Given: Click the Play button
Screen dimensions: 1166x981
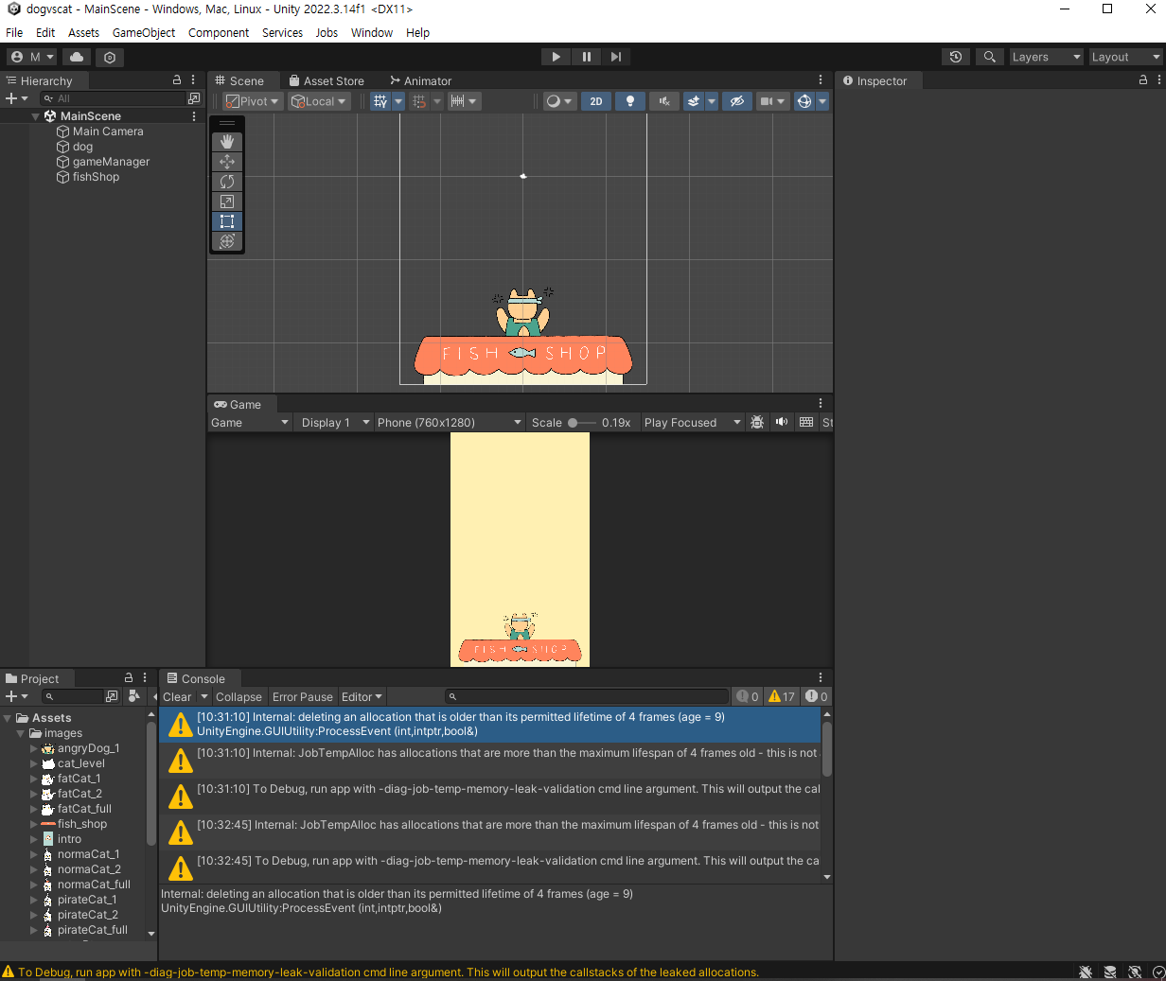Looking at the screenshot, I should coord(556,57).
